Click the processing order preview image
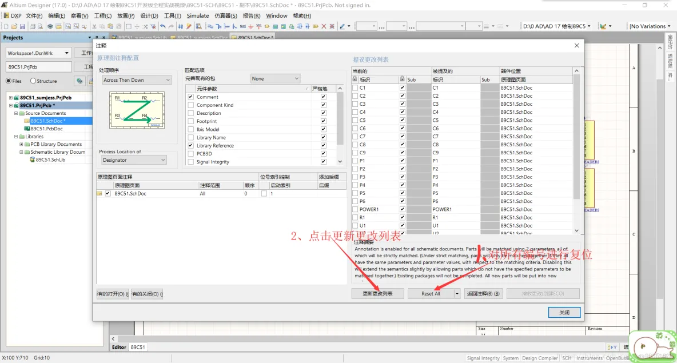Viewport: 677px width, 363px height. [x=137, y=110]
